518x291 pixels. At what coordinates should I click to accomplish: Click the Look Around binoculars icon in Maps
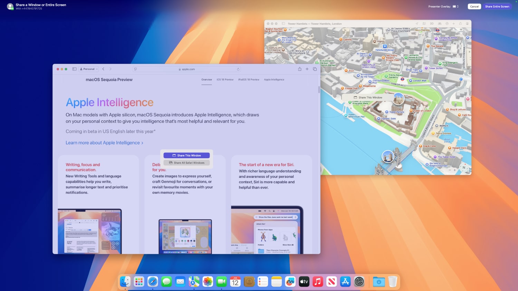440,24
